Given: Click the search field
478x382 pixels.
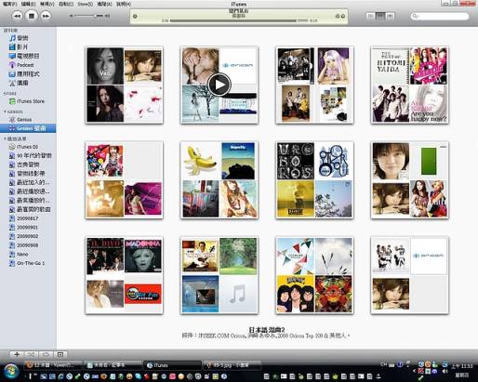Looking at the screenshot, I should 440,16.
